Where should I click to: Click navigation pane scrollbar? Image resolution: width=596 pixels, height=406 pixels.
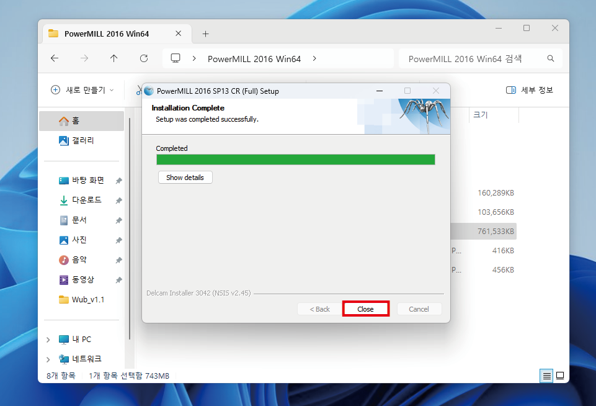(x=130, y=228)
